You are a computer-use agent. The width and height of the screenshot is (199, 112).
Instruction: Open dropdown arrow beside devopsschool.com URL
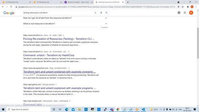pos(69,68)
